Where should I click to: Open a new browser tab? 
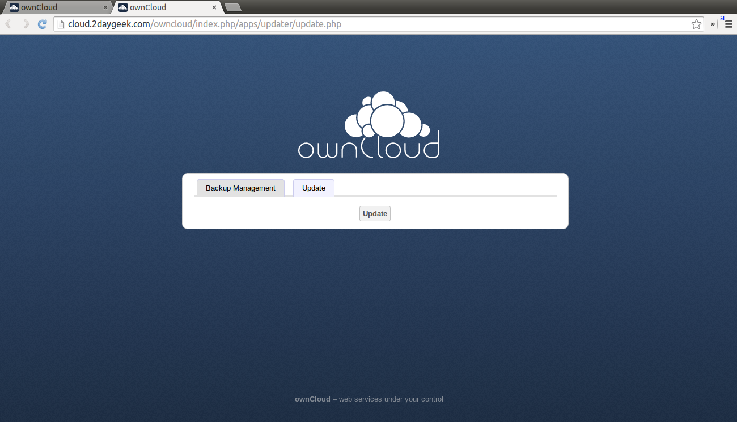pyautogui.click(x=233, y=7)
